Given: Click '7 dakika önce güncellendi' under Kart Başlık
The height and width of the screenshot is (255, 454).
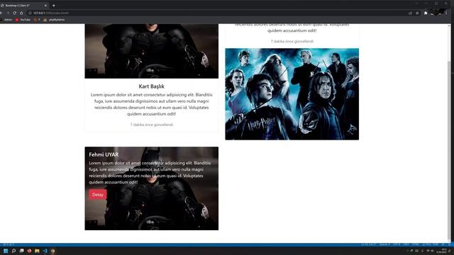Looking at the screenshot, I should (151, 125).
